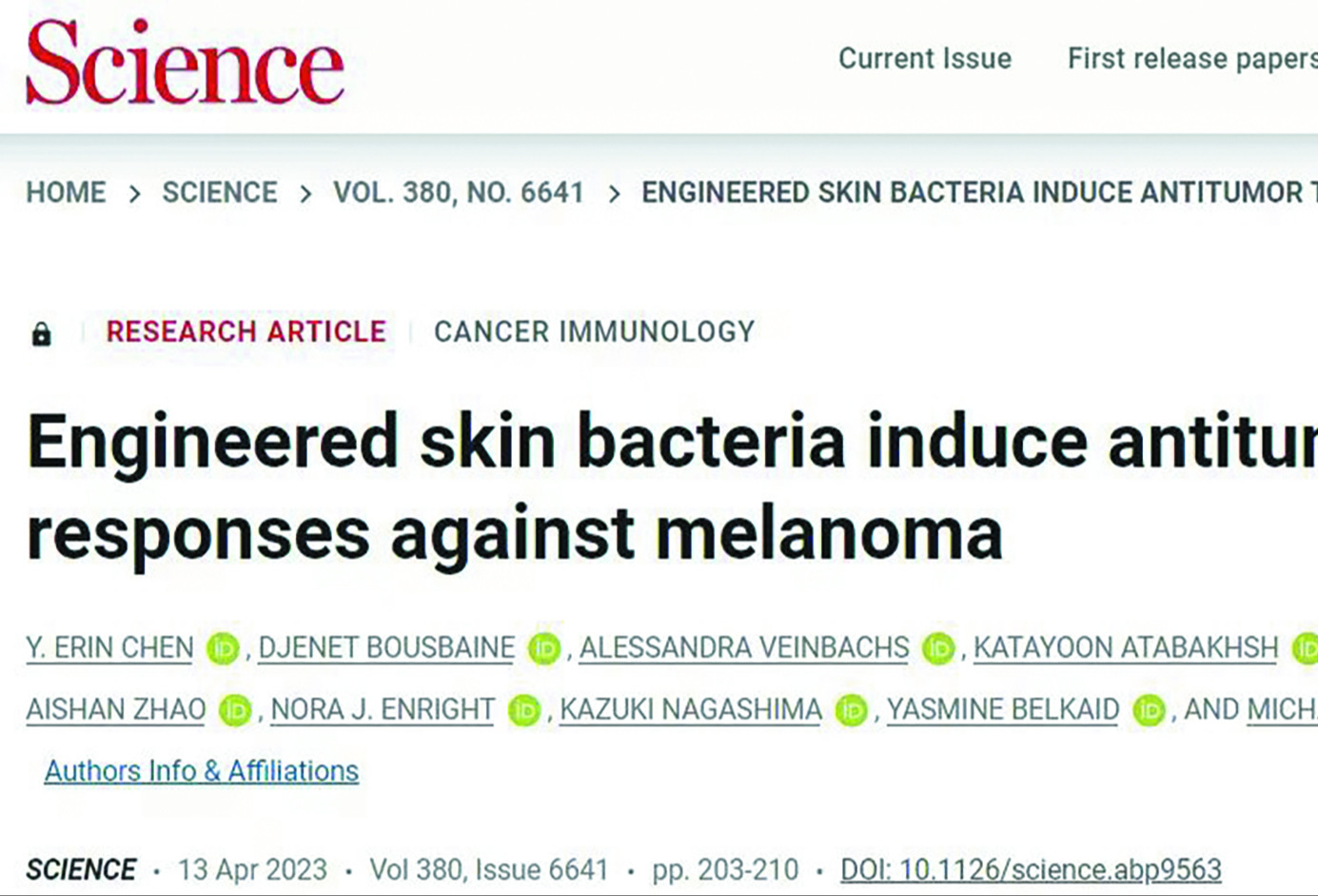Go to HOME breadcrumb

(x=66, y=192)
